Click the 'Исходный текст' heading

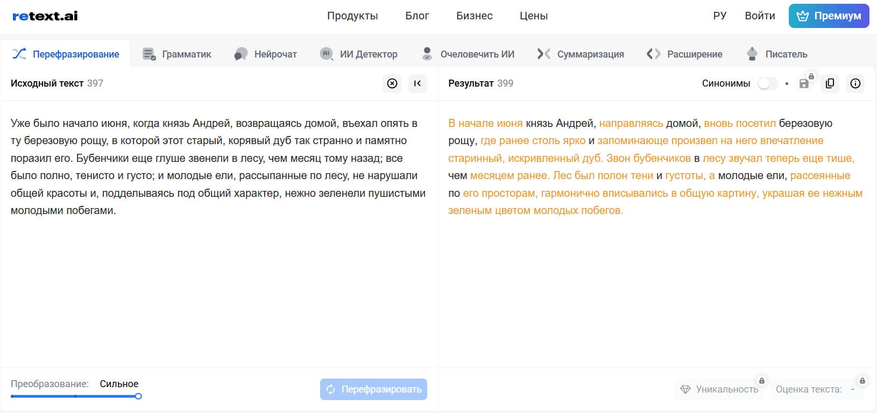[47, 83]
